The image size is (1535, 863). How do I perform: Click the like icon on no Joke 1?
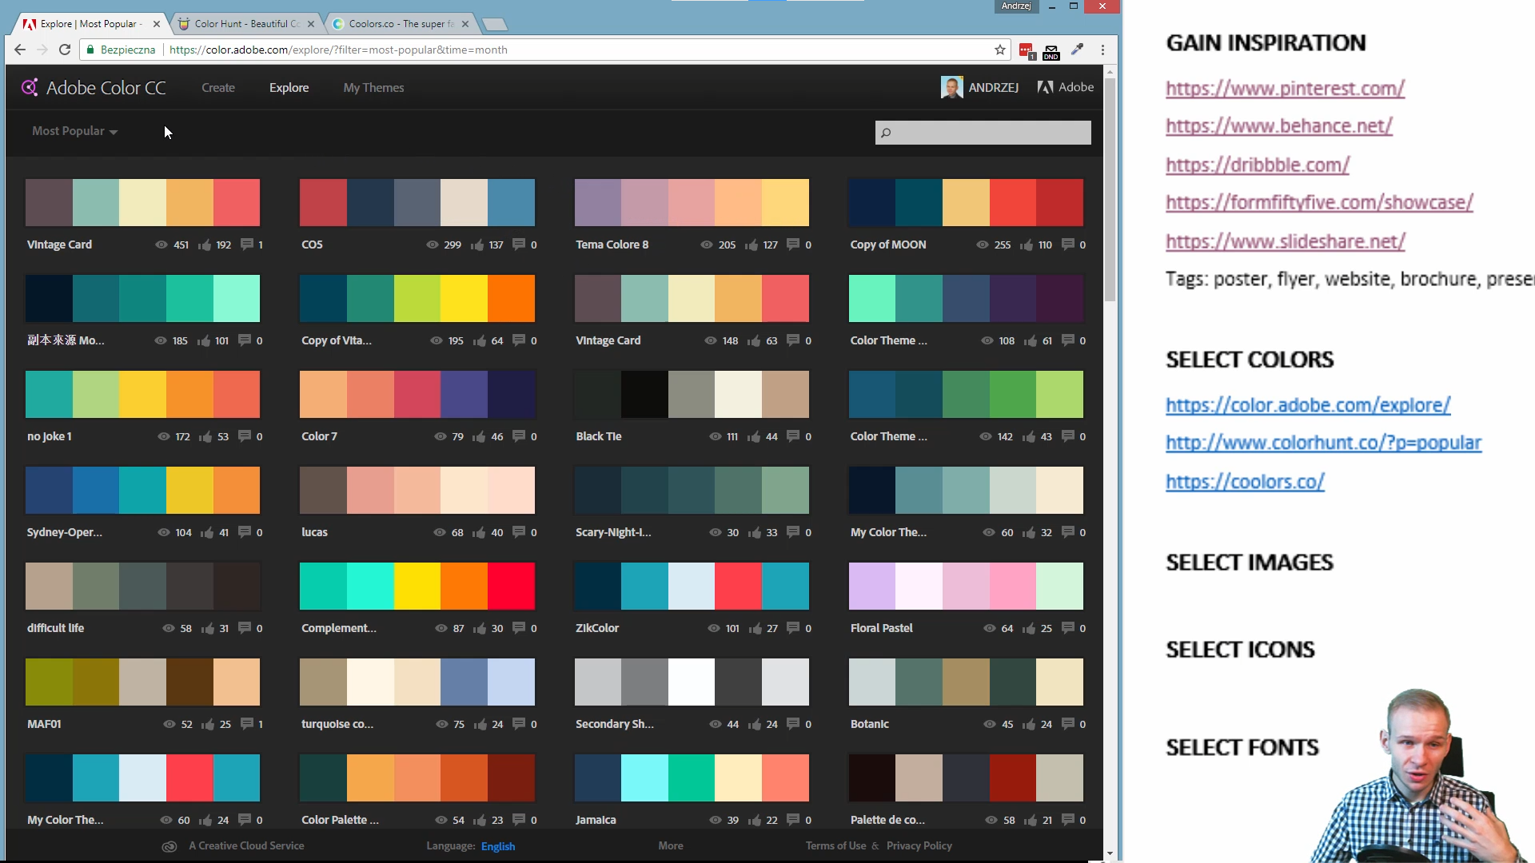pos(205,436)
